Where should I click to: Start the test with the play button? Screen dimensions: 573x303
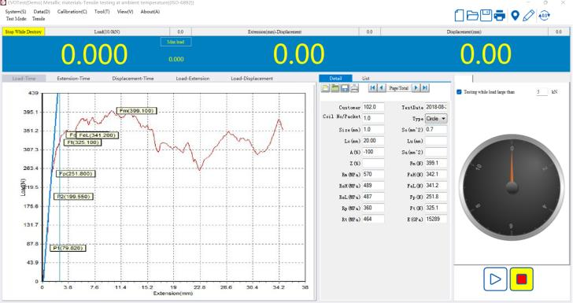495,279
